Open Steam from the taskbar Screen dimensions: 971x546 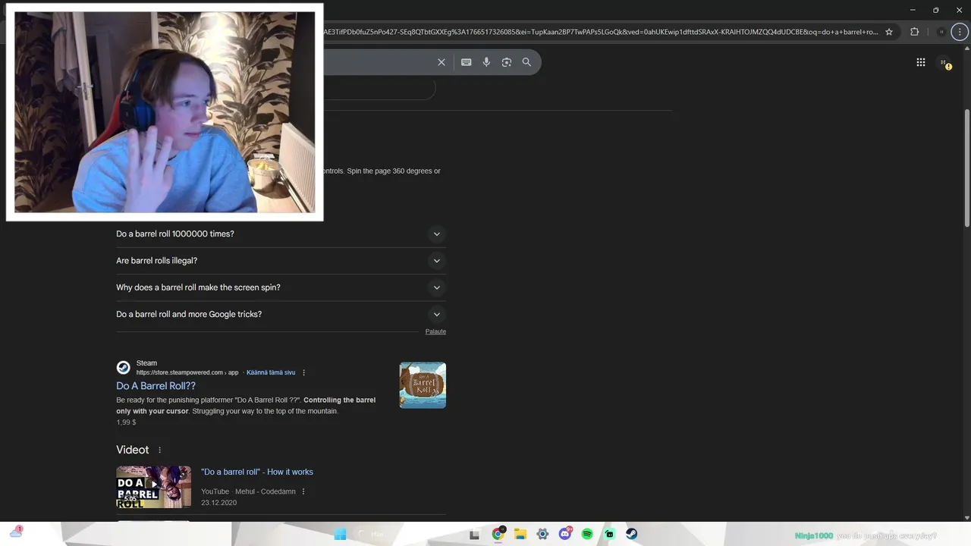[631, 534]
